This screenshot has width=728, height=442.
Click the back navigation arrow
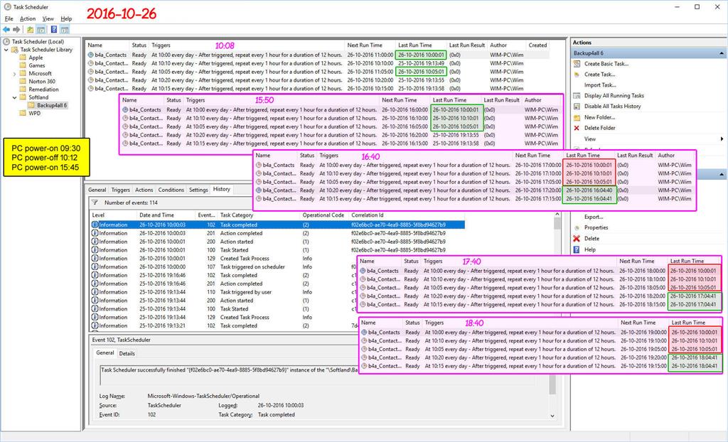coord(7,29)
